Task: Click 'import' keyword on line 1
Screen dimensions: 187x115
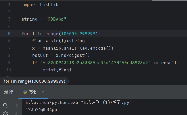Action: pyautogui.click(x=29, y=5)
